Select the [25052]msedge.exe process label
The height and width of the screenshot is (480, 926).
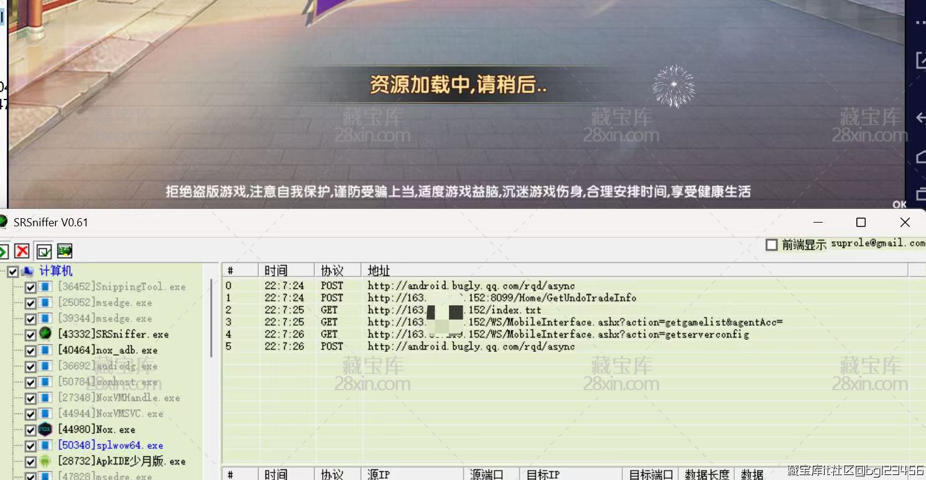104,303
